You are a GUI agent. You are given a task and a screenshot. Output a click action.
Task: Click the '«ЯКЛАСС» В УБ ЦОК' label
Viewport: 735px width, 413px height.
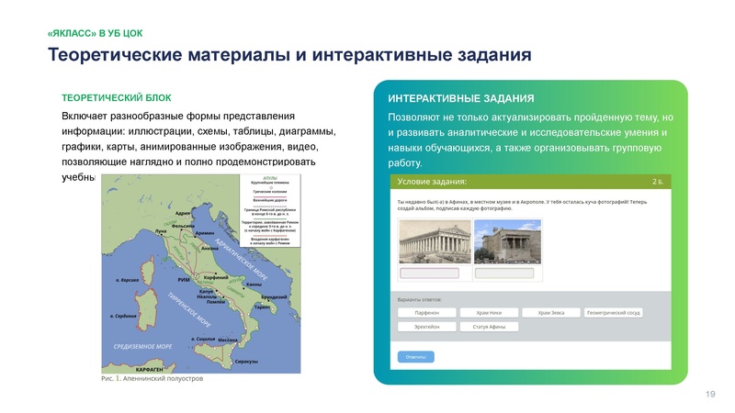(96, 33)
